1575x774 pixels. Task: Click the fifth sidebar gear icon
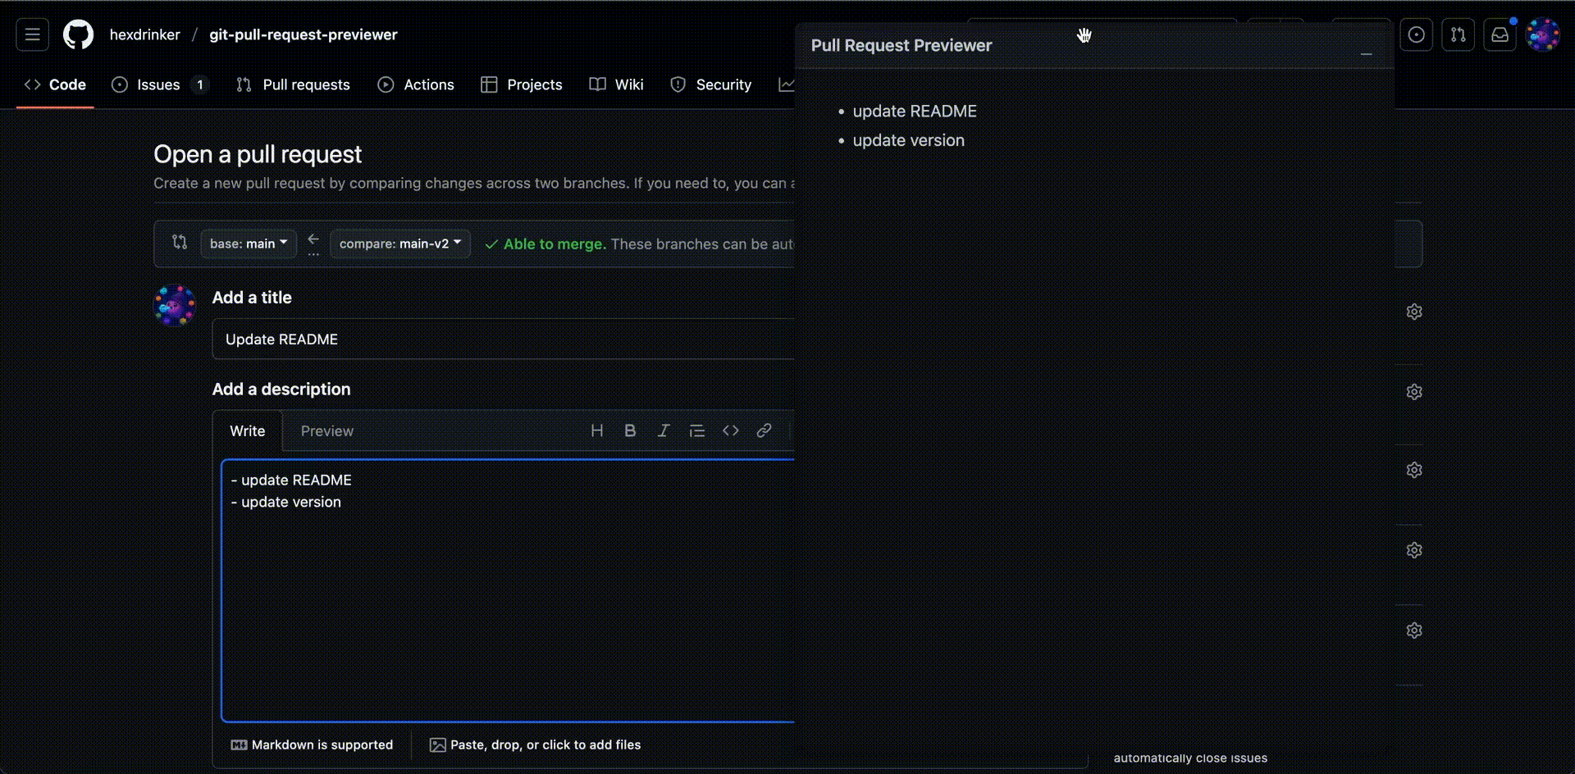click(x=1414, y=631)
